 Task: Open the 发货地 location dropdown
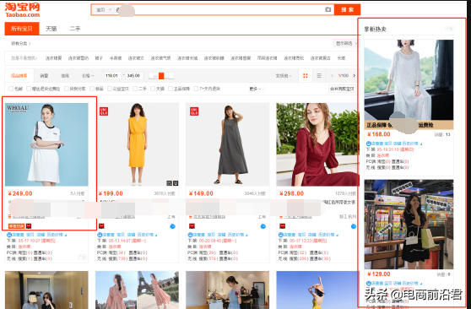284,76
